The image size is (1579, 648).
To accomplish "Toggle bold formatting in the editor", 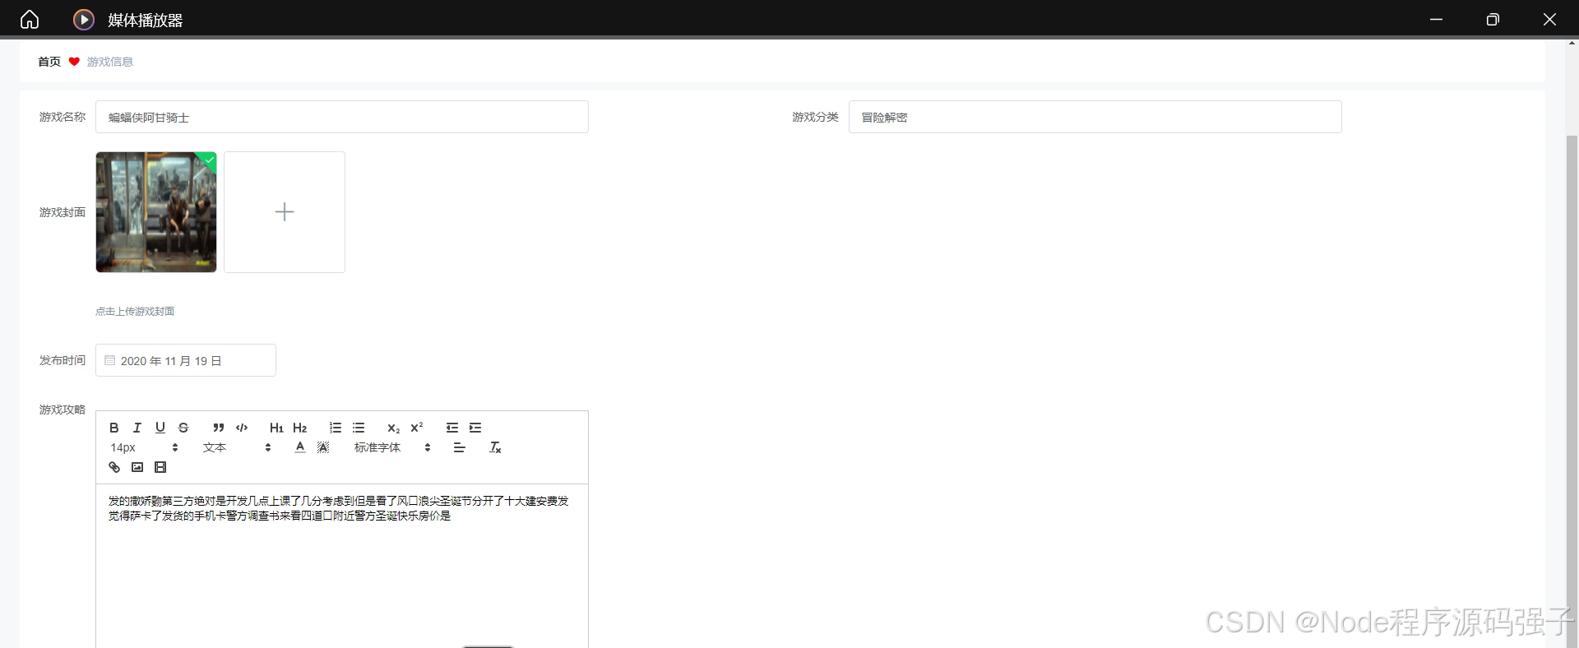I will [x=114, y=428].
